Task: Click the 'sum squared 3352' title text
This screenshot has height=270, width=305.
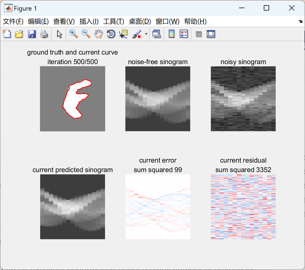Action: [243, 170]
